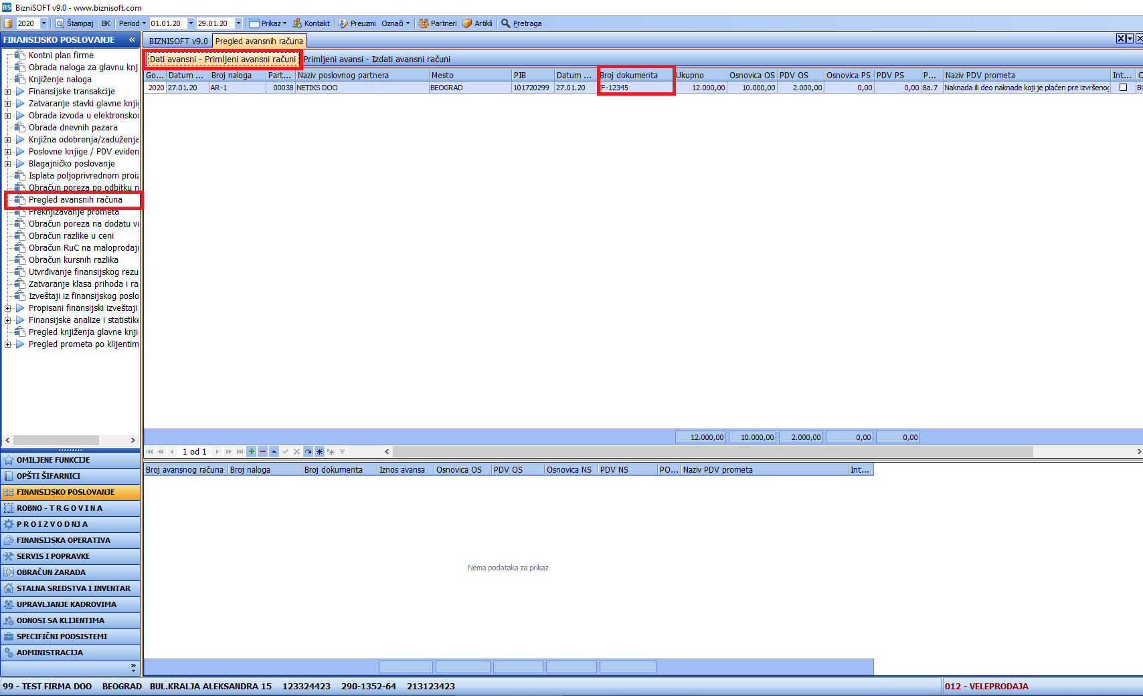
Task: Go to last record in navigator
Action: tap(240, 452)
